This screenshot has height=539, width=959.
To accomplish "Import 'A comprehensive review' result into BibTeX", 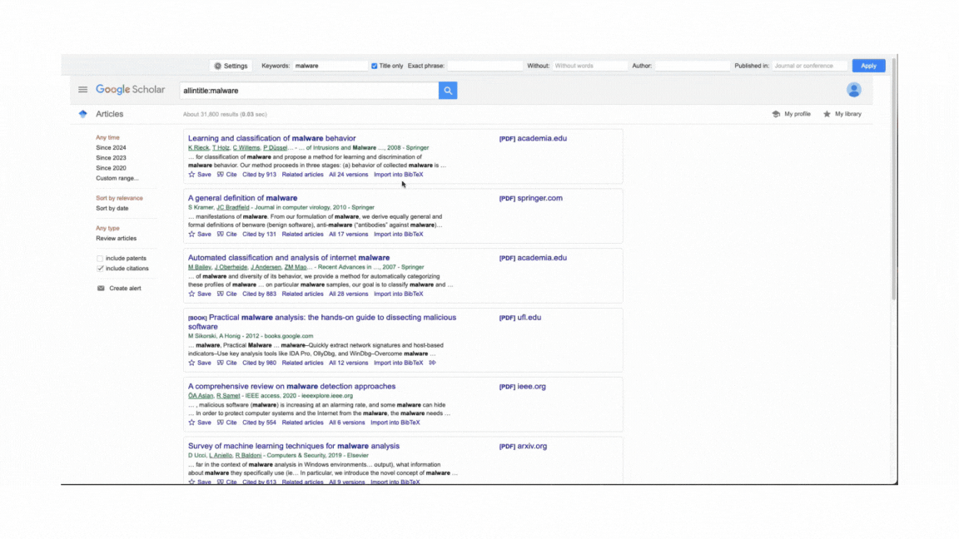I will [x=395, y=423].
